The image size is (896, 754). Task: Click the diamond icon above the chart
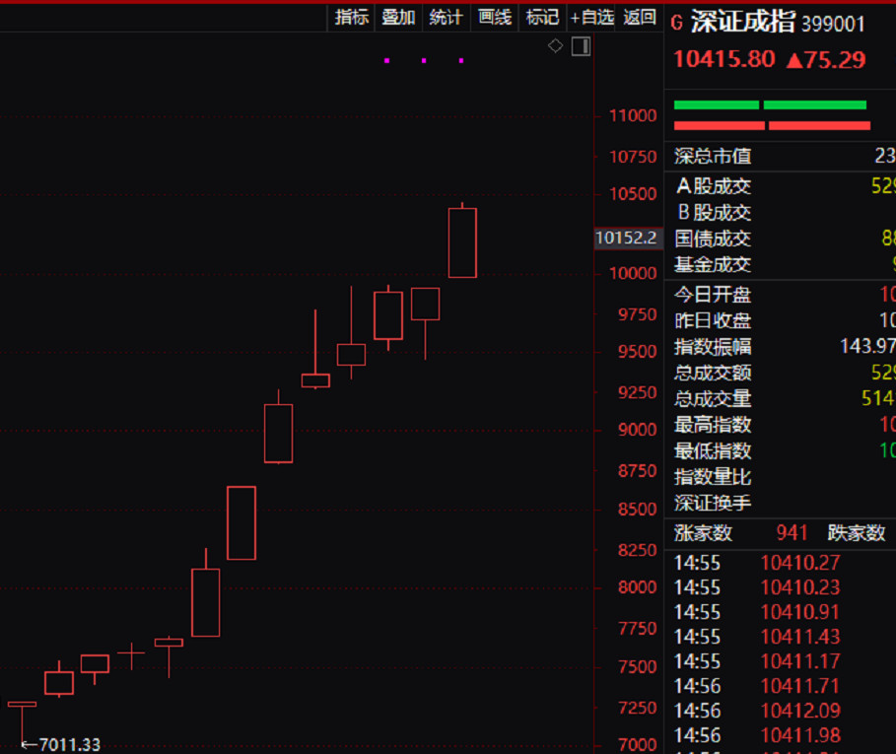(x=555, y=45)
